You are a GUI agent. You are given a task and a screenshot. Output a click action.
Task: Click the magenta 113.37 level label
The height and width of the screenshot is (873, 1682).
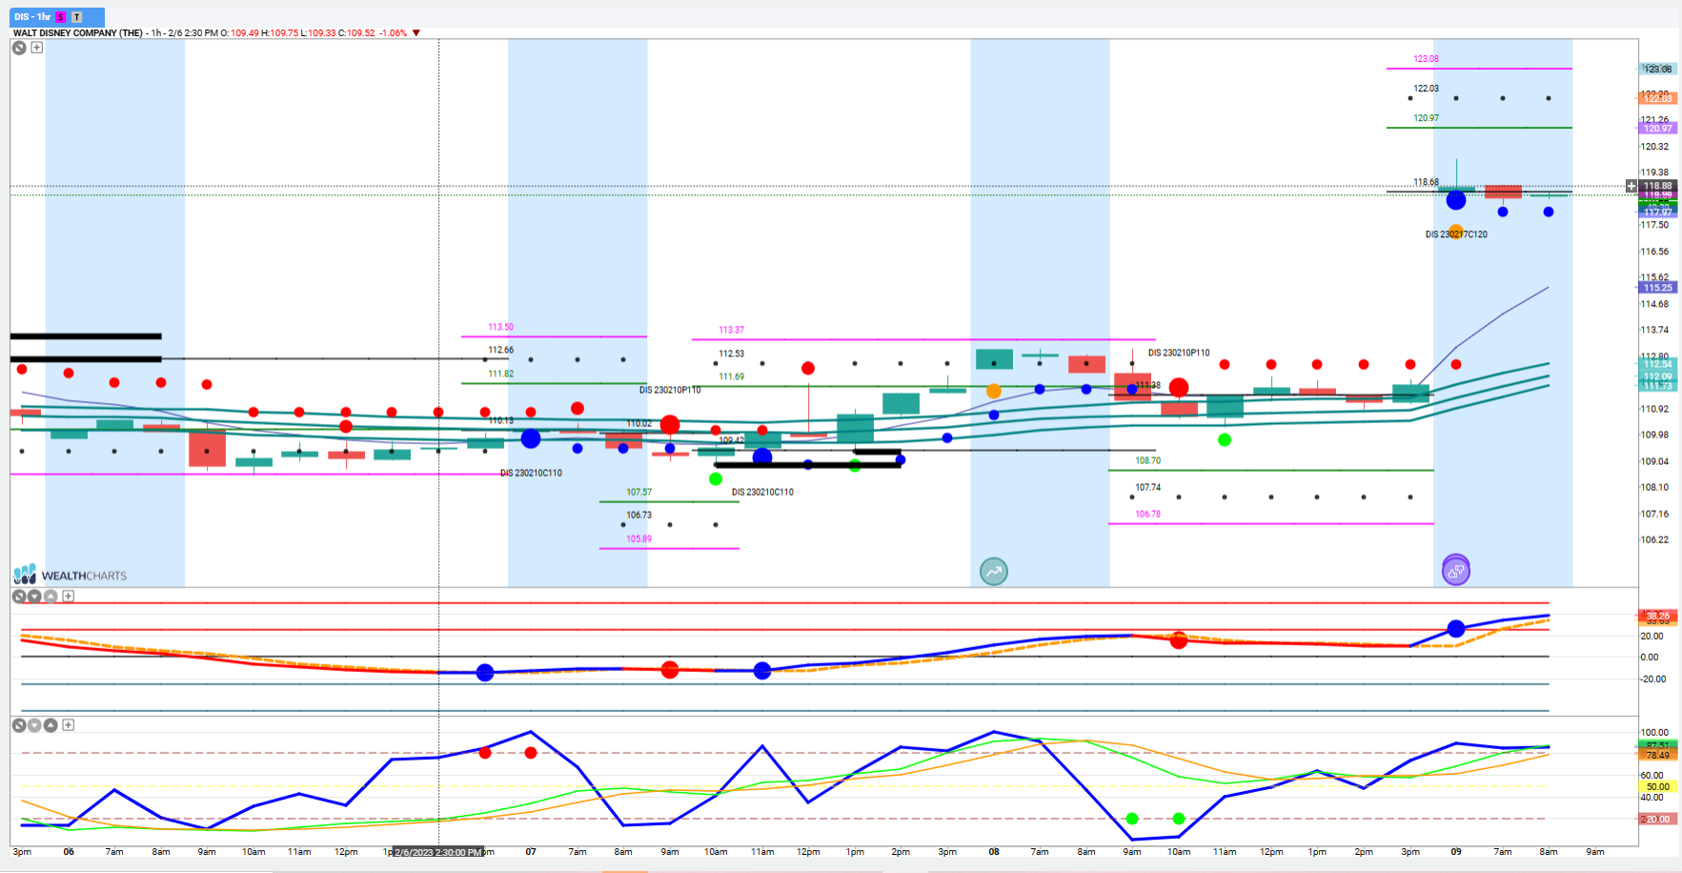coord(732,330)
